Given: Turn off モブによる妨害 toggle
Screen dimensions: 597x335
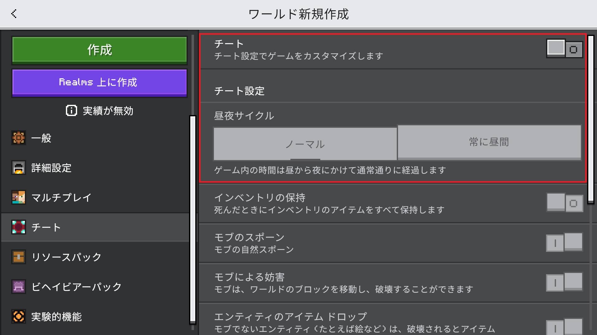Looking at the screenshot, I should coord(564,282).
